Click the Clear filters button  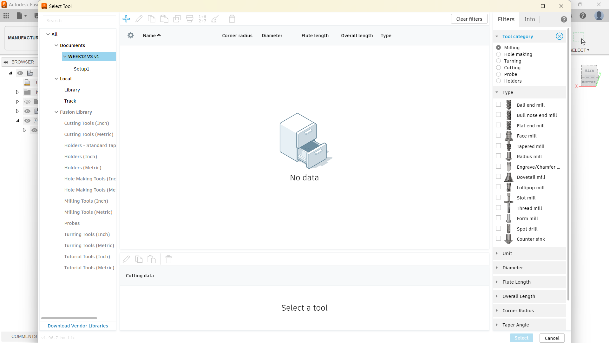(469, 19)
